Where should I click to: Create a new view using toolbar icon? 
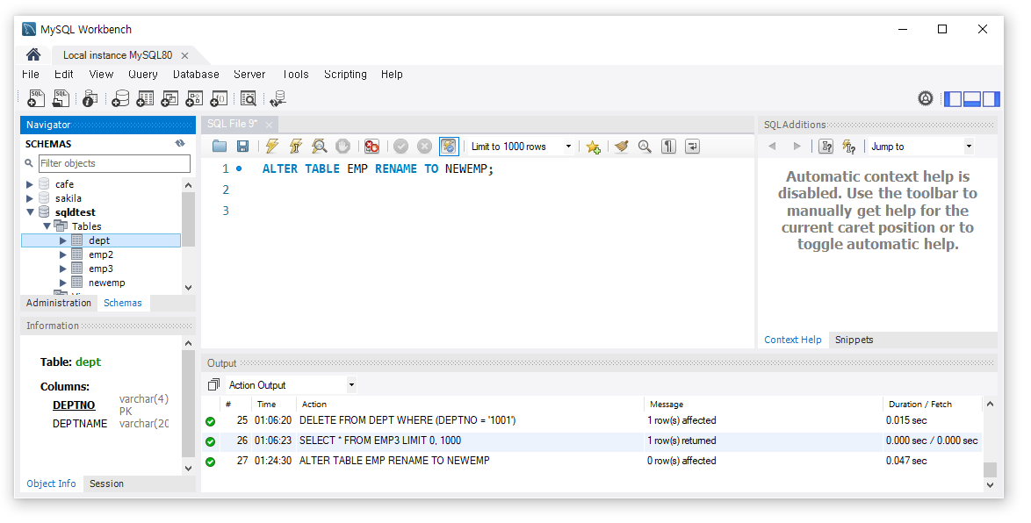point(169,98)
